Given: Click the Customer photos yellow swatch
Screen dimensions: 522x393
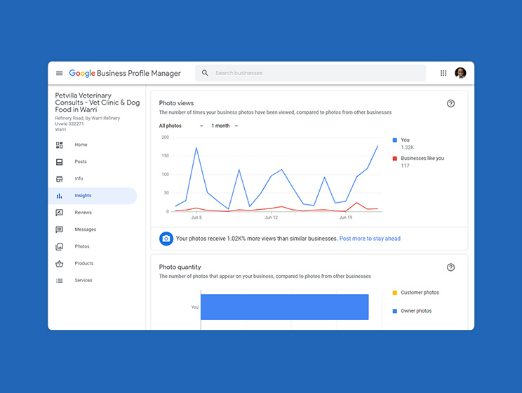Looking at the screenshot, I should point(395,293).
